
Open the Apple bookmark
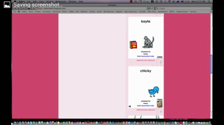pos(24,12)
